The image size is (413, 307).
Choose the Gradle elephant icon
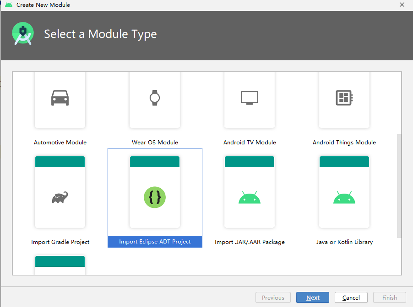tap(60, 197)
